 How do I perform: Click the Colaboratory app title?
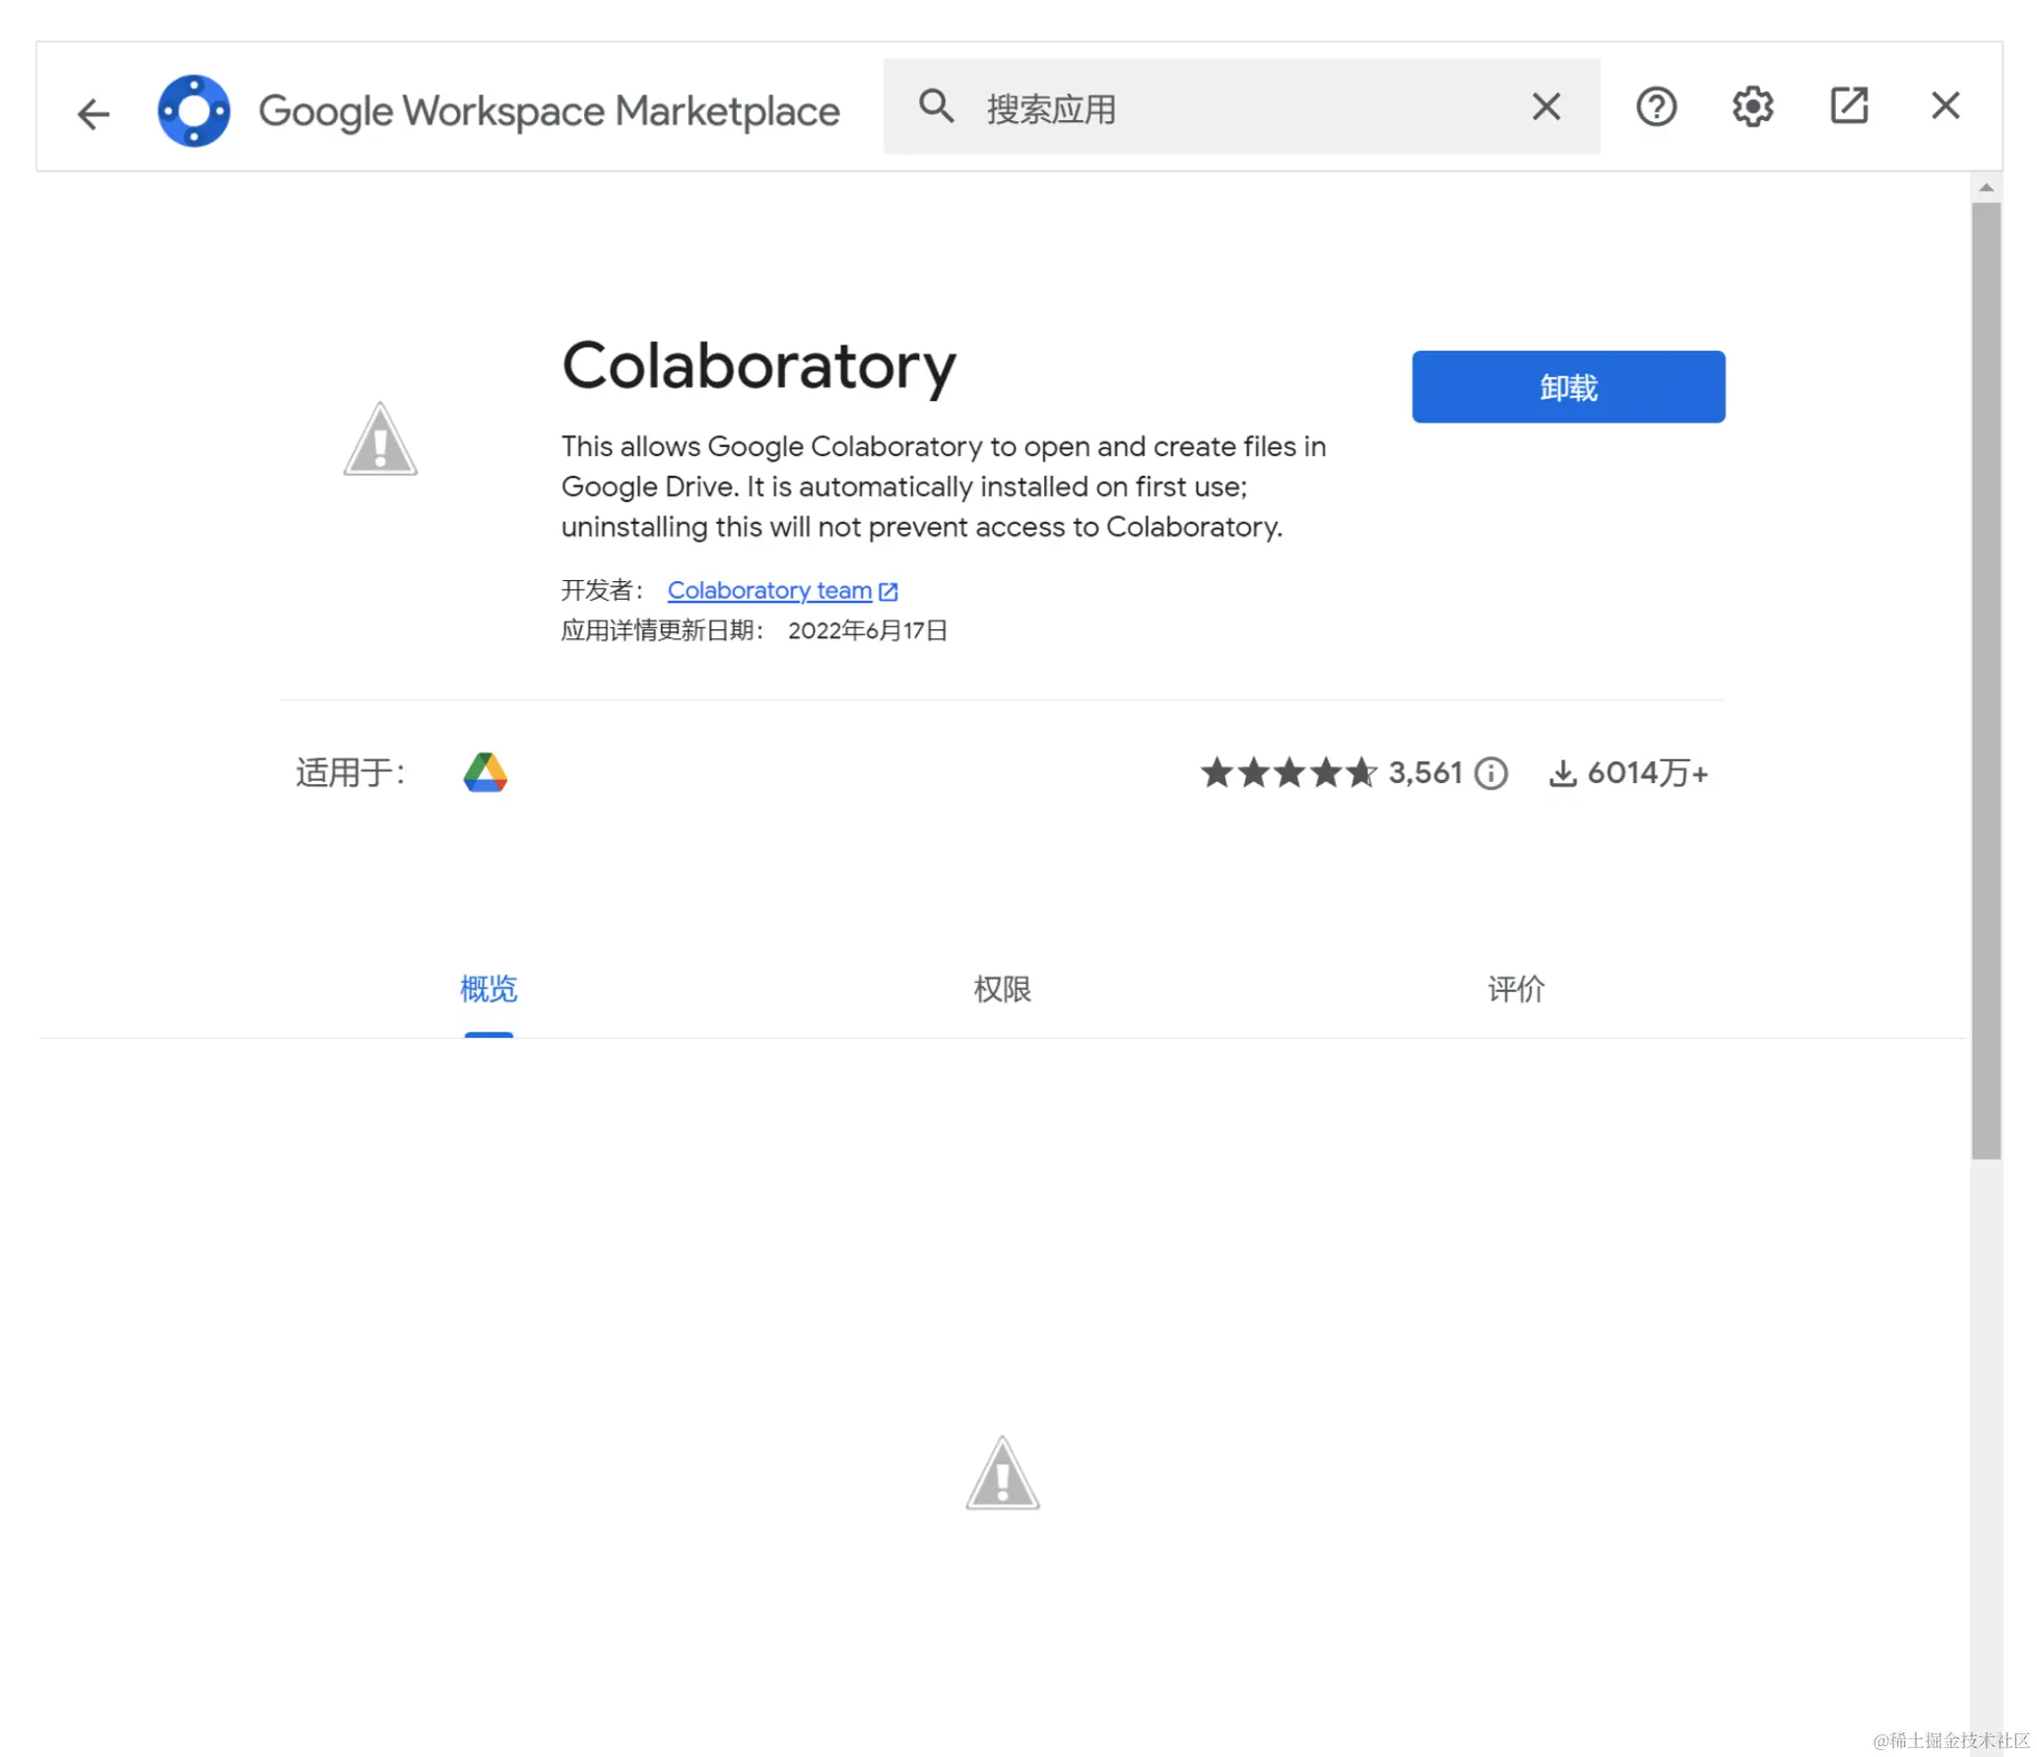(x=758, y=366)
